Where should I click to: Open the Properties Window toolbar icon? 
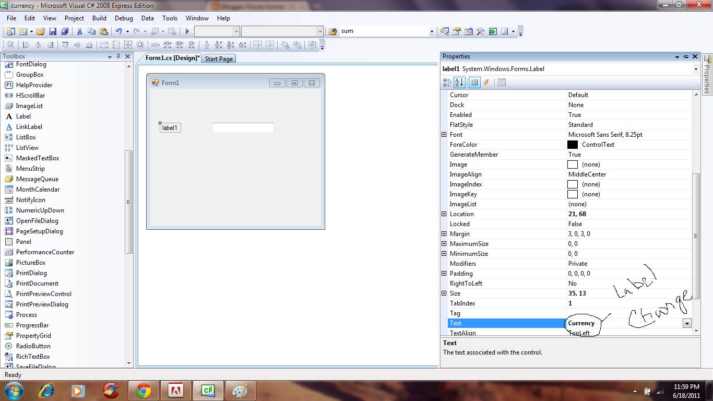457,31
